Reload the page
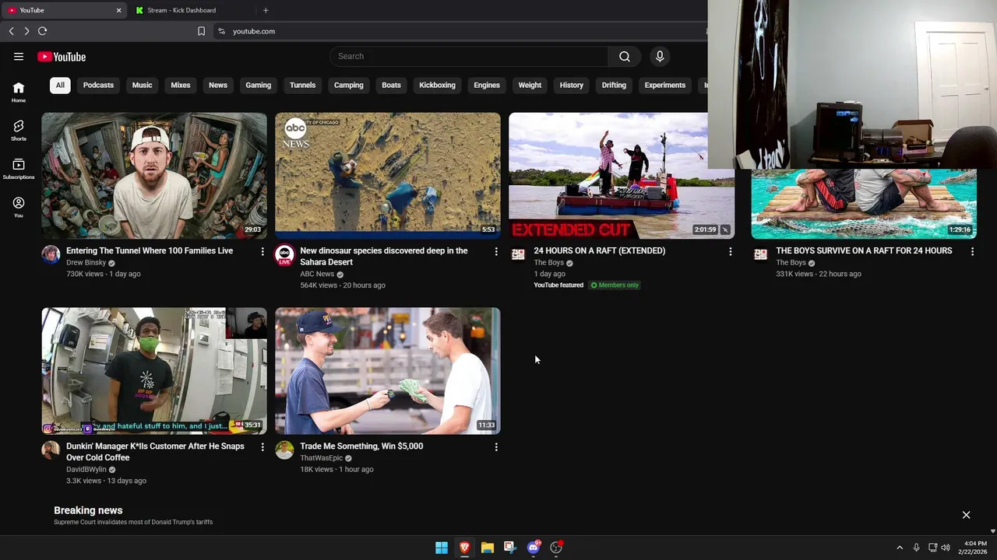This screenshot has height=560, width=997. coord(43,31)
